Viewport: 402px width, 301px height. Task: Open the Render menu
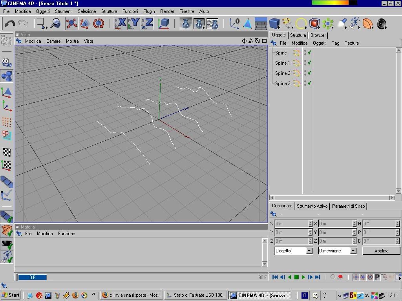click(x=167, y=11)
